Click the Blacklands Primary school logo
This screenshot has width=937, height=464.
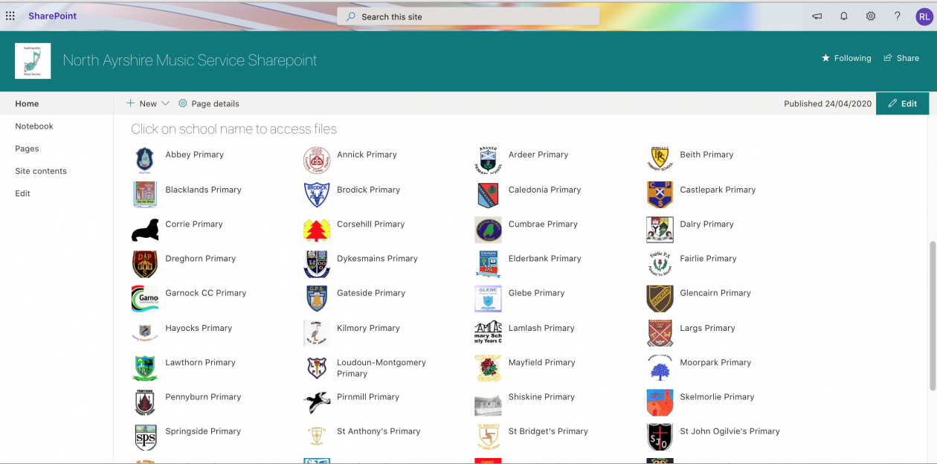coord(145,195)
